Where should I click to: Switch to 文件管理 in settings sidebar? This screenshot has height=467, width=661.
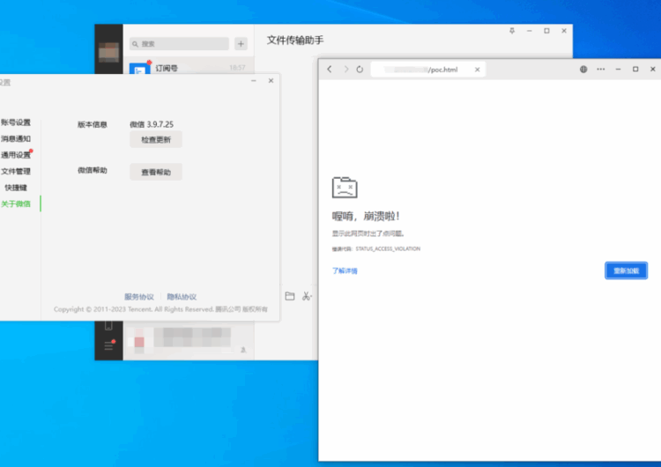coord(16,171)
